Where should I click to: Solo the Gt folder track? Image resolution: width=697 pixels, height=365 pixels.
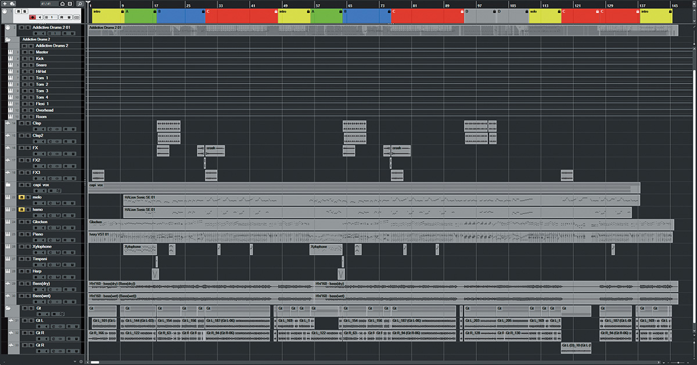click(x=31, y=308)
